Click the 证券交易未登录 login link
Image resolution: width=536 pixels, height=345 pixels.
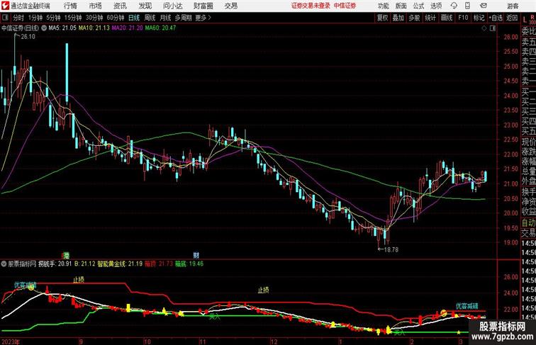coord(311,6)
